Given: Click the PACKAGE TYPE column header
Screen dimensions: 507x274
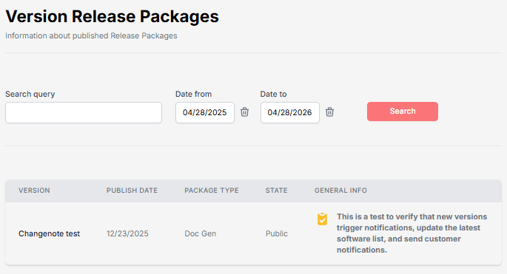Looking at the screenshot, I should pyautogui.click(x=212, y=191).
